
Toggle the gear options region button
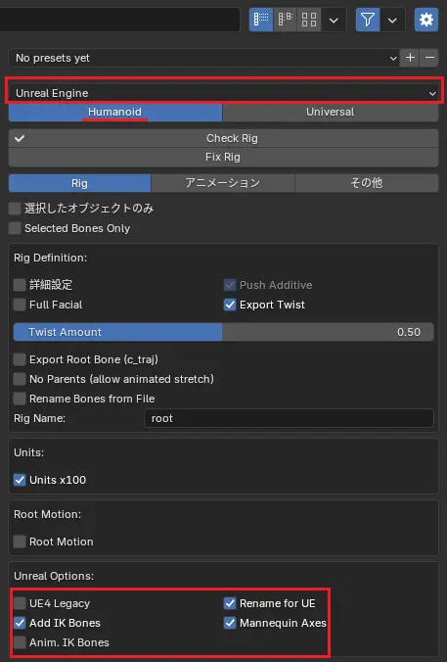tap(426, 20)
